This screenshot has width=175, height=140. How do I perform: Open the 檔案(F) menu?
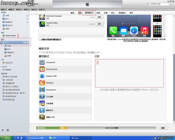pos(4,10)
